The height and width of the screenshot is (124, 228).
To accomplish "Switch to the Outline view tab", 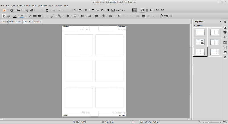I will [x=12, y=22].
